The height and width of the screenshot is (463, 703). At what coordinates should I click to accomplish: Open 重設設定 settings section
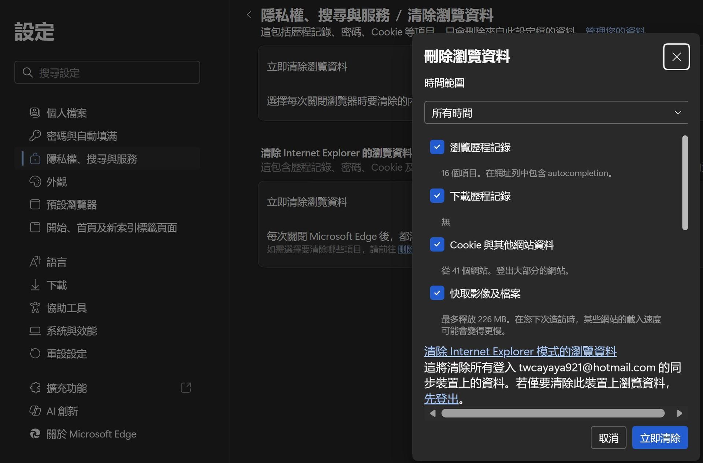(107, 354)
